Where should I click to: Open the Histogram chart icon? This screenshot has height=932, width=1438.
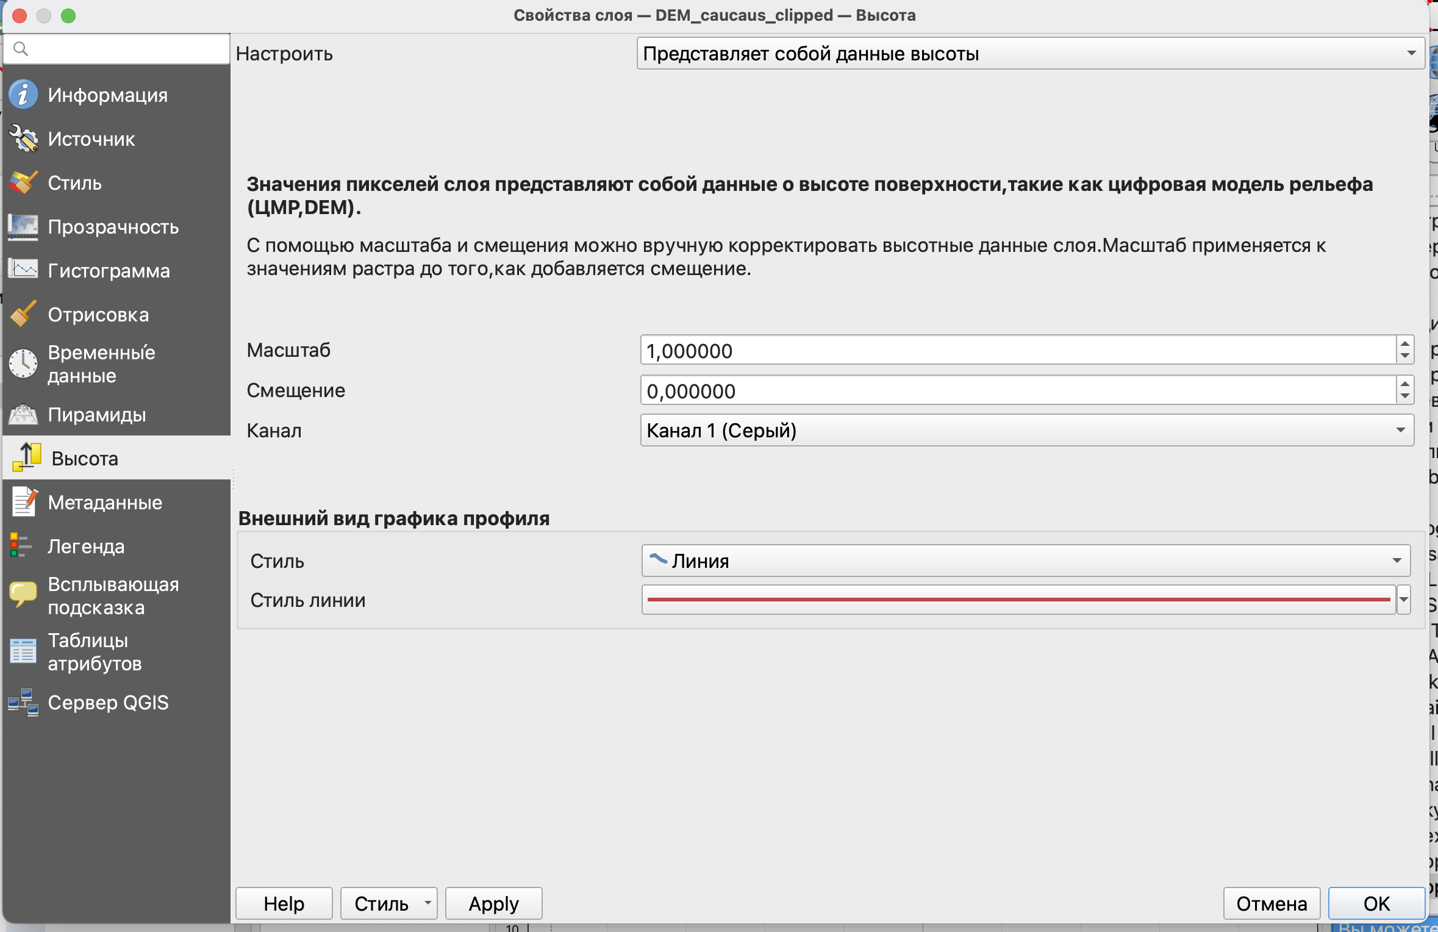pos(23,270)
